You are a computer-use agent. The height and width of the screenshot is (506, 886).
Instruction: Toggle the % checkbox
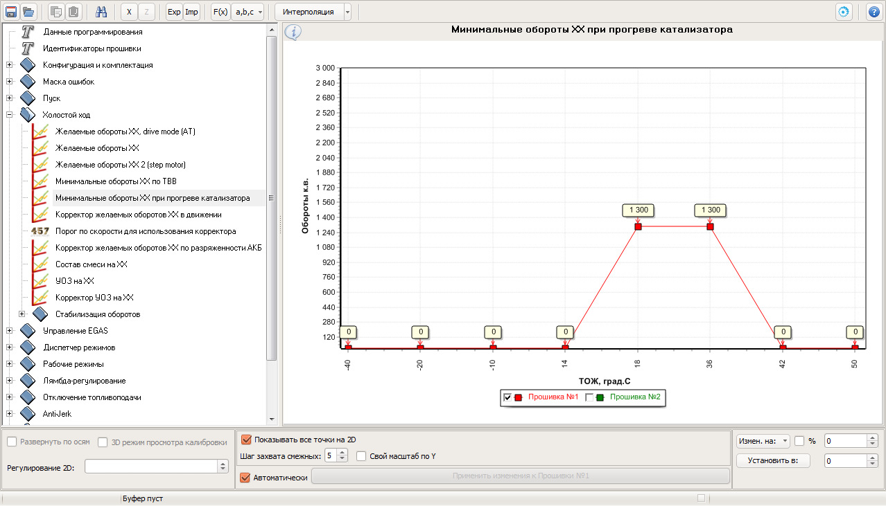point(799,441)
